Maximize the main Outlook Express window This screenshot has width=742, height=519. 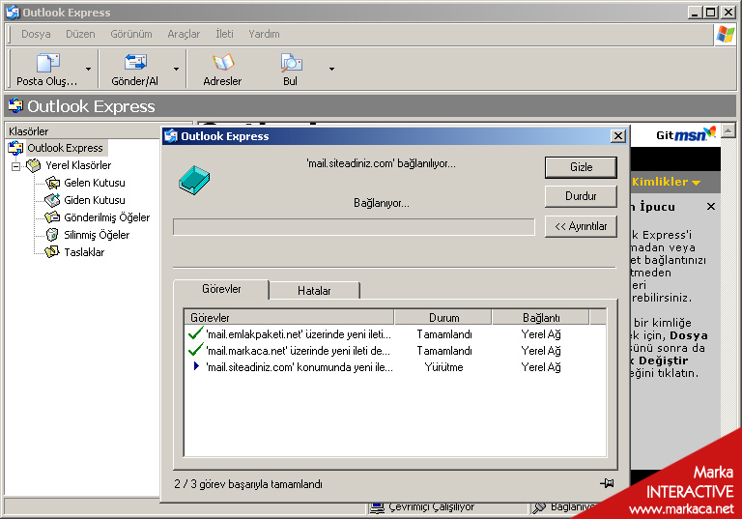(711, 13)
